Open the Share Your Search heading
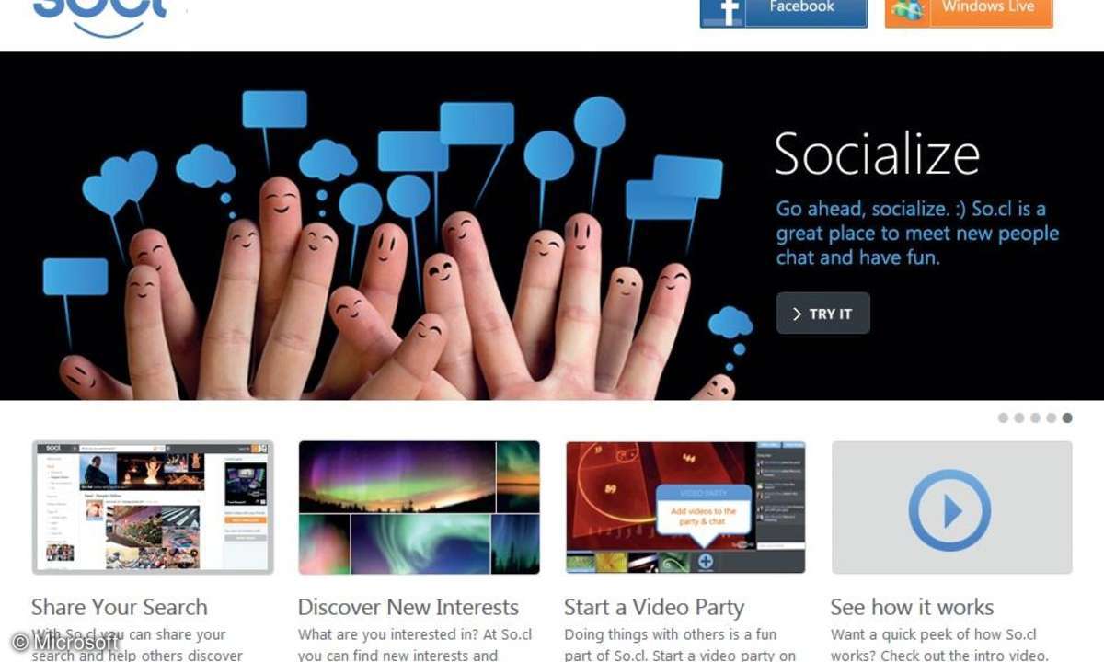The image size is (1104, 662). click(120, 607)
